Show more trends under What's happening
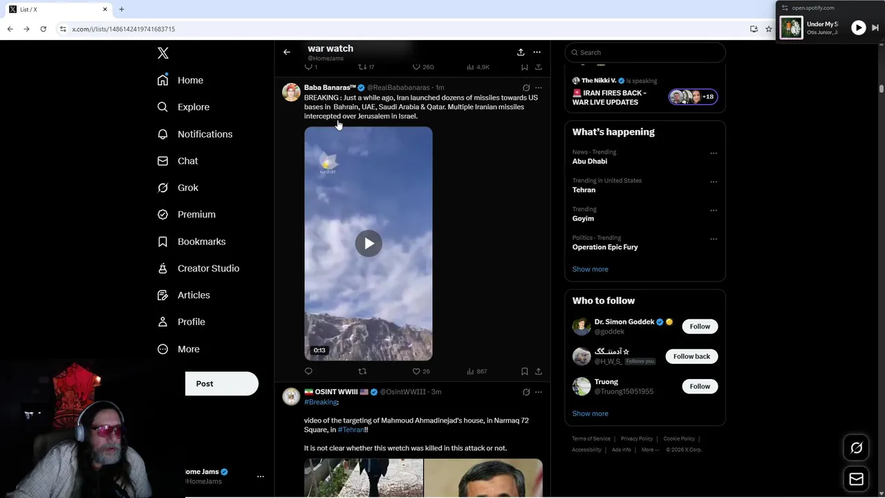The image size is (885, 498). tap(590, 269)
